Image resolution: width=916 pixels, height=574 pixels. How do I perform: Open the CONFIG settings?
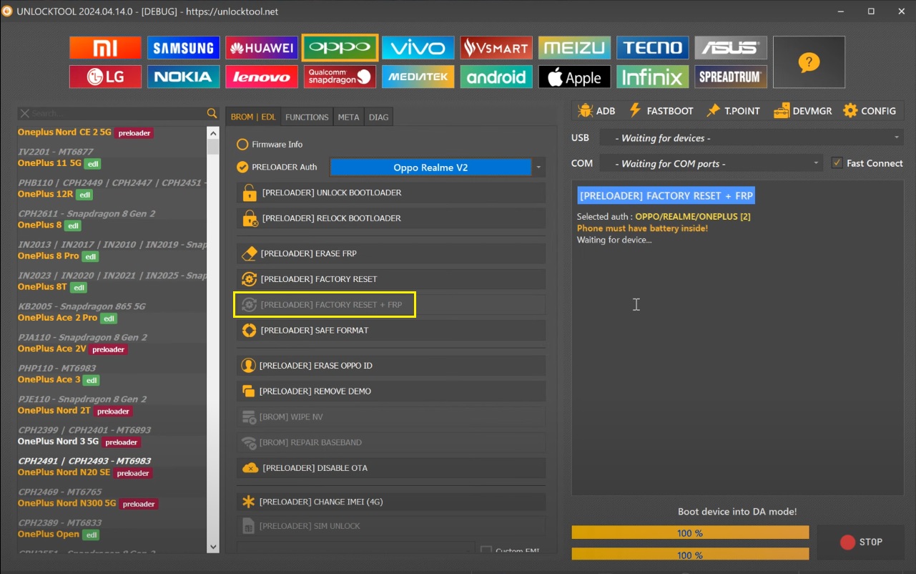point(870,111)
